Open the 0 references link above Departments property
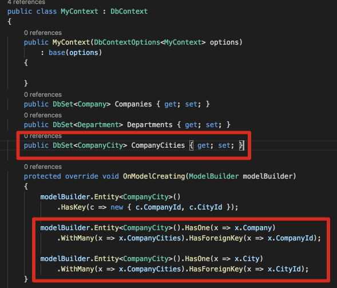The image size is (337, 288). coord(43,115)
